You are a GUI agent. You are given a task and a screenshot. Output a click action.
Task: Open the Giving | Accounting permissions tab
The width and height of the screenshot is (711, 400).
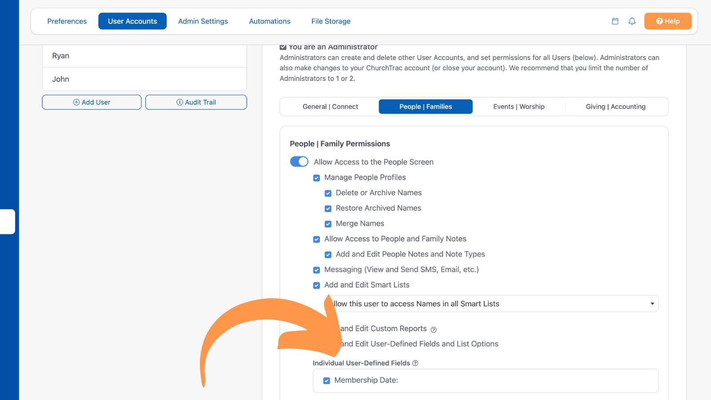tap(615, 107)
